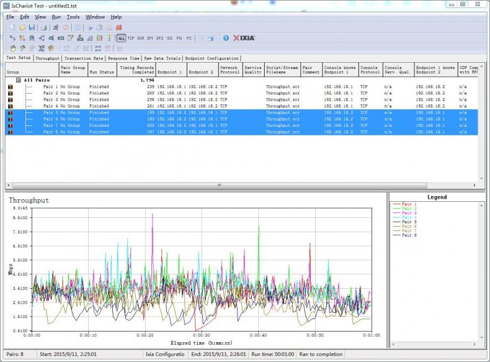This screenshot has height=362, width=490.
Task: Switch to the Transaction Rate tab
Action: click(84, 58)
